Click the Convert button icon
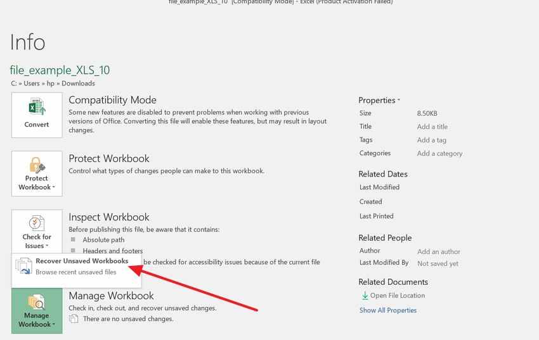Viewport: 539px width, 340px height. tap(37, 107)
